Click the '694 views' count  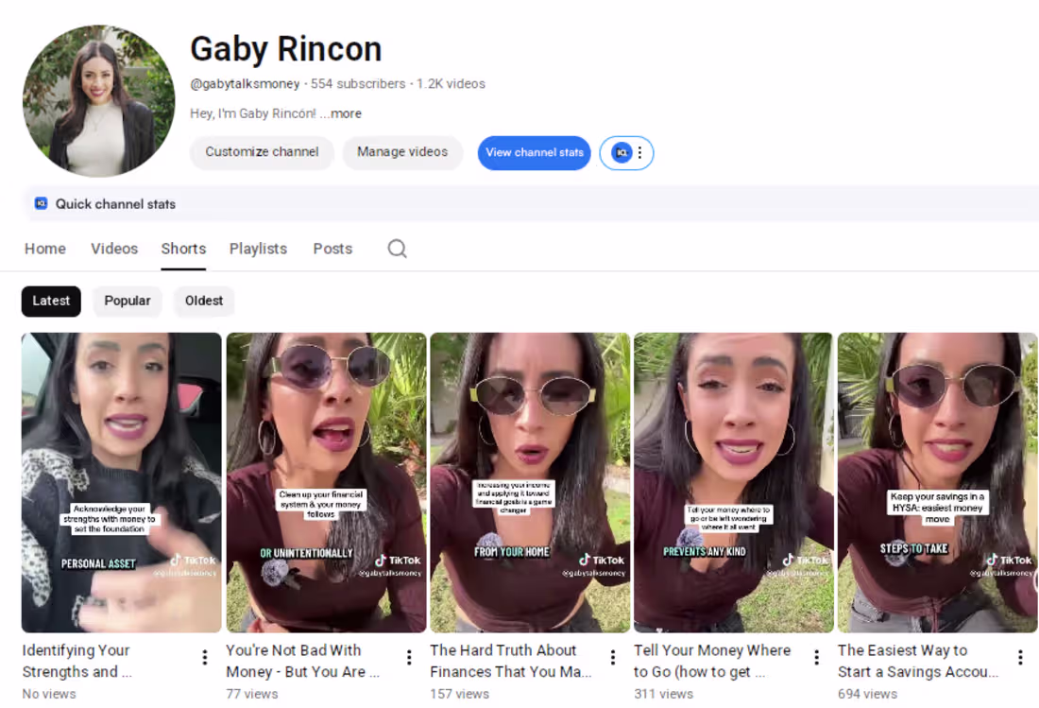coord(867,694)
